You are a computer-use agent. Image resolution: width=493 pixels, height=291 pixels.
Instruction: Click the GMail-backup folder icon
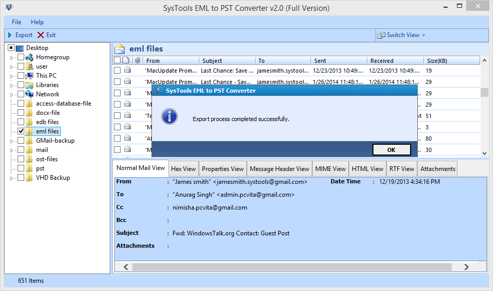coord(29,141)
